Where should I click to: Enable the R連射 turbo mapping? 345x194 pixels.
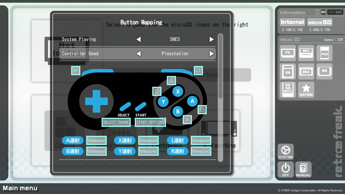(177, 151)
